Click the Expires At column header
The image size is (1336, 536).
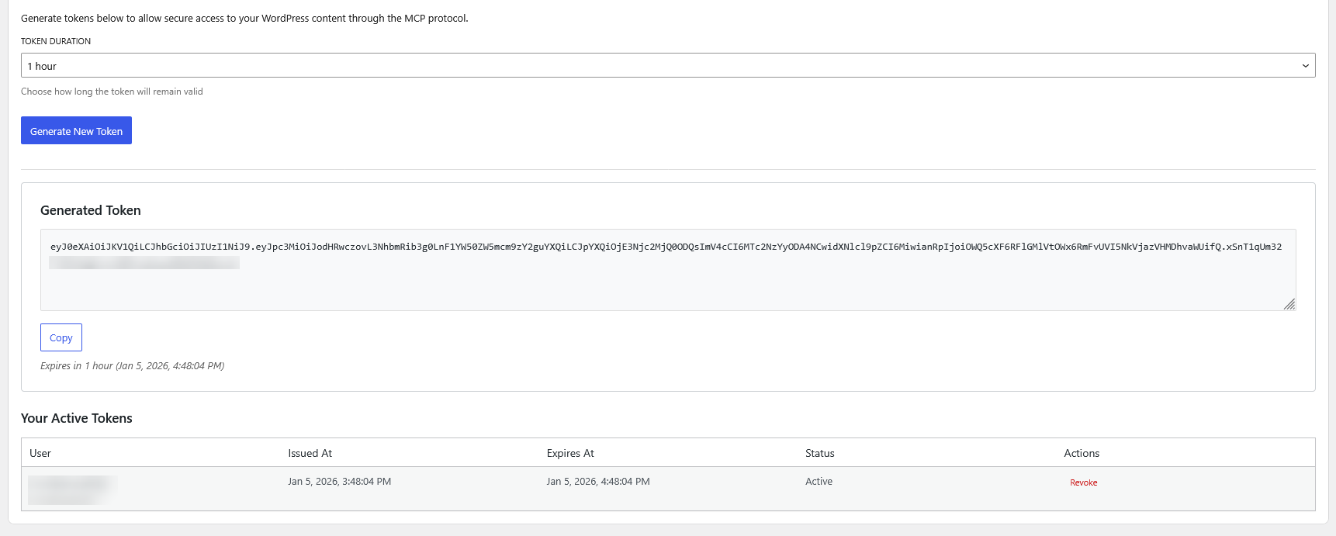coord(570,453)
